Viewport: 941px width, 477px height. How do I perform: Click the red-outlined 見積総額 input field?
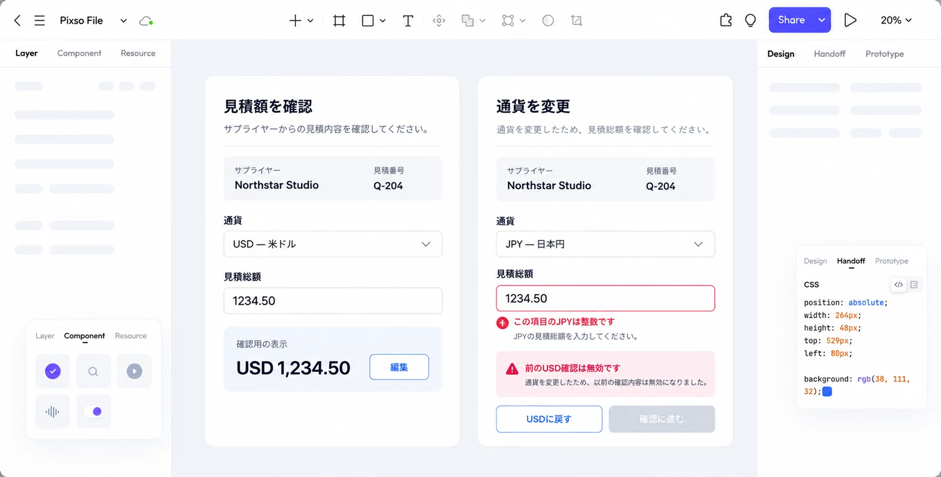pos(605,298)
